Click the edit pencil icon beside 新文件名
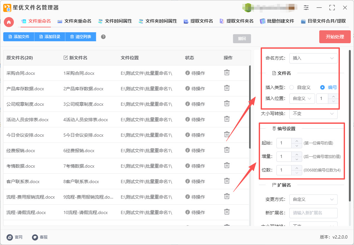 click(x=65, y=58)
